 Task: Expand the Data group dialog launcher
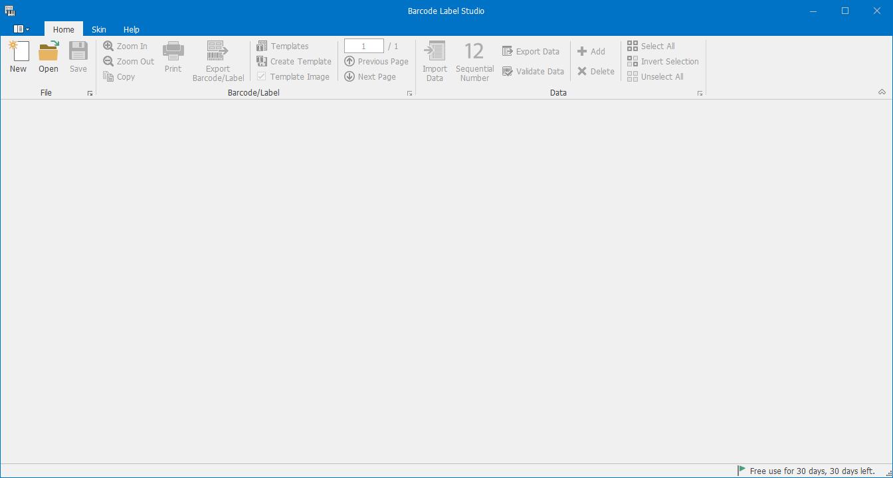700,94
